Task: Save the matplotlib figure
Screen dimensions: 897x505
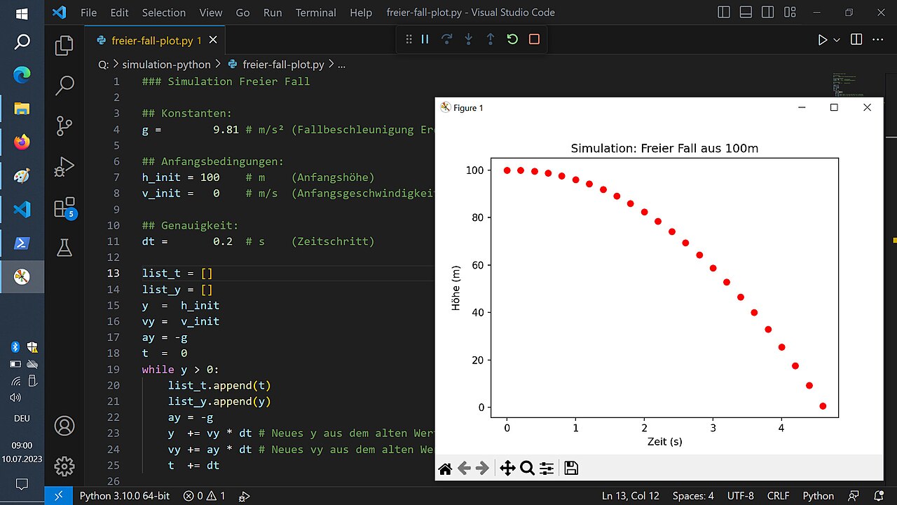Action: click(x=571, y=469)
